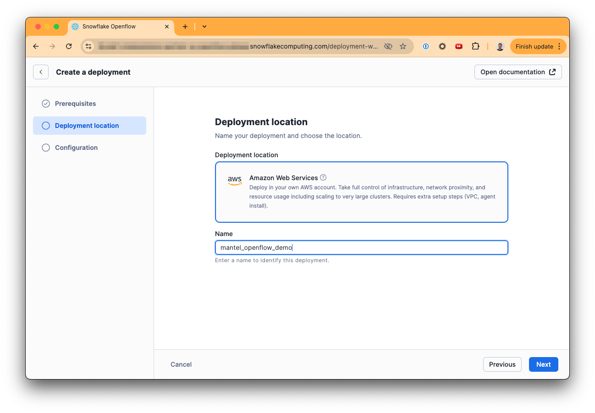The height and width of the screenshot is (413, 595).
Task: Click the red YouTube-style extension icon
Action: point(459,46)
